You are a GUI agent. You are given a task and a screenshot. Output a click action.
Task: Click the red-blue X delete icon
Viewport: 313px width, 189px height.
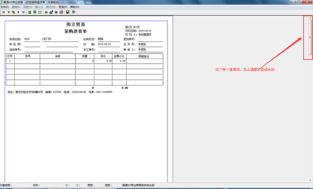pyautogui.click(x=56, y=12)
